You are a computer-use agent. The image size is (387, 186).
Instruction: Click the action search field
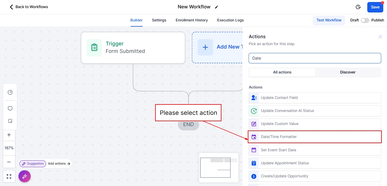315,58
